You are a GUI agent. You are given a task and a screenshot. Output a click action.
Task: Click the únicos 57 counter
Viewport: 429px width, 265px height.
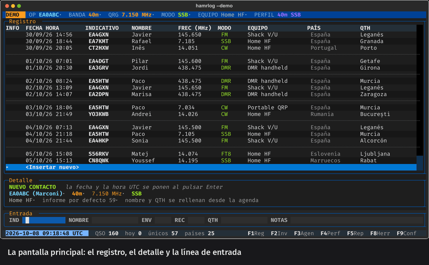click(163, 233)
